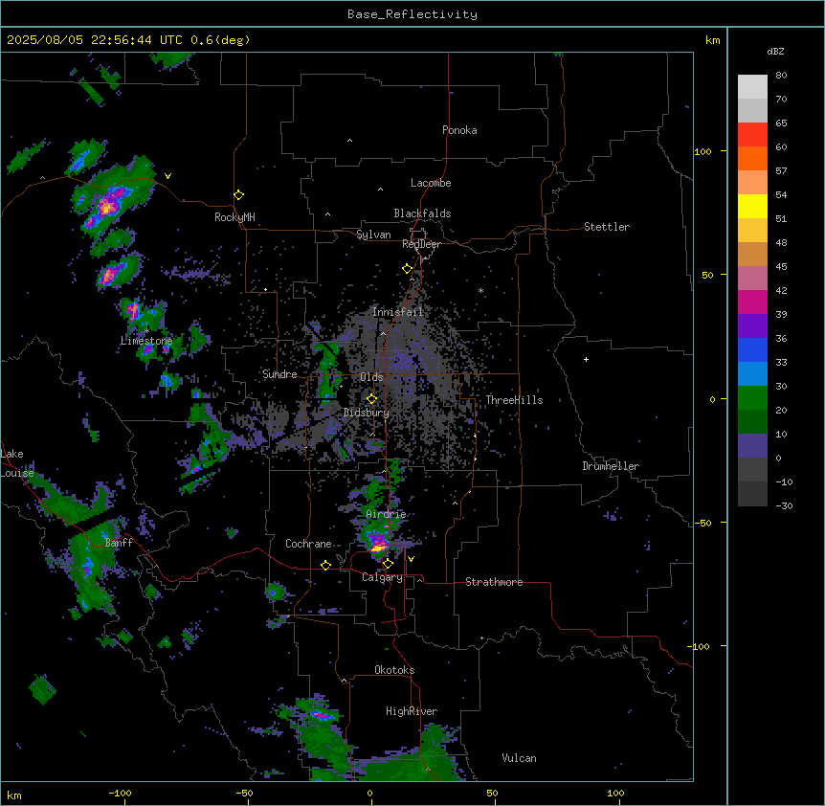Click the Sundre city label
This screenshot has height=806, width=825.
point(279,374)
